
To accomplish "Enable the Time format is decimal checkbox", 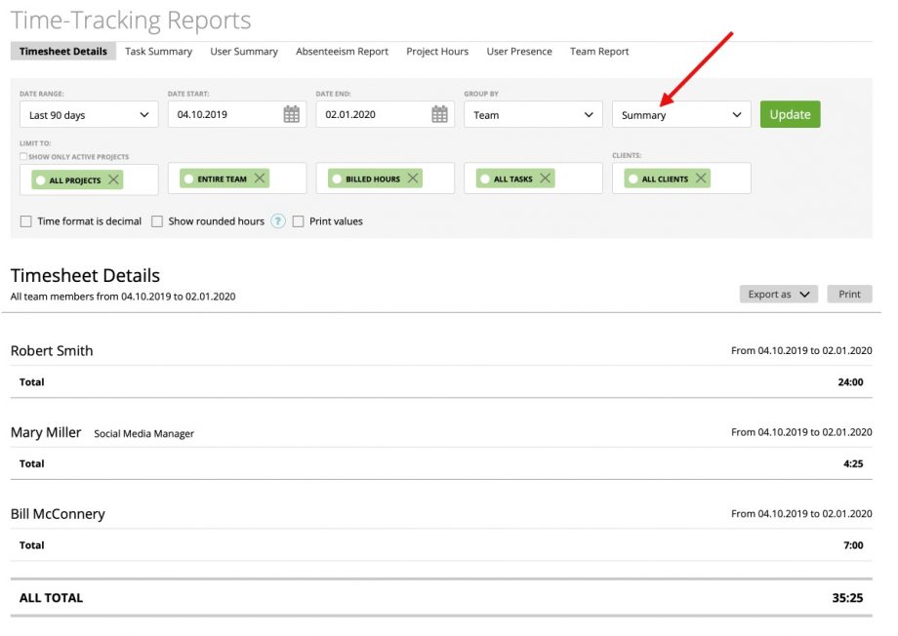I will pyautogui.click(x=24, y=221).
